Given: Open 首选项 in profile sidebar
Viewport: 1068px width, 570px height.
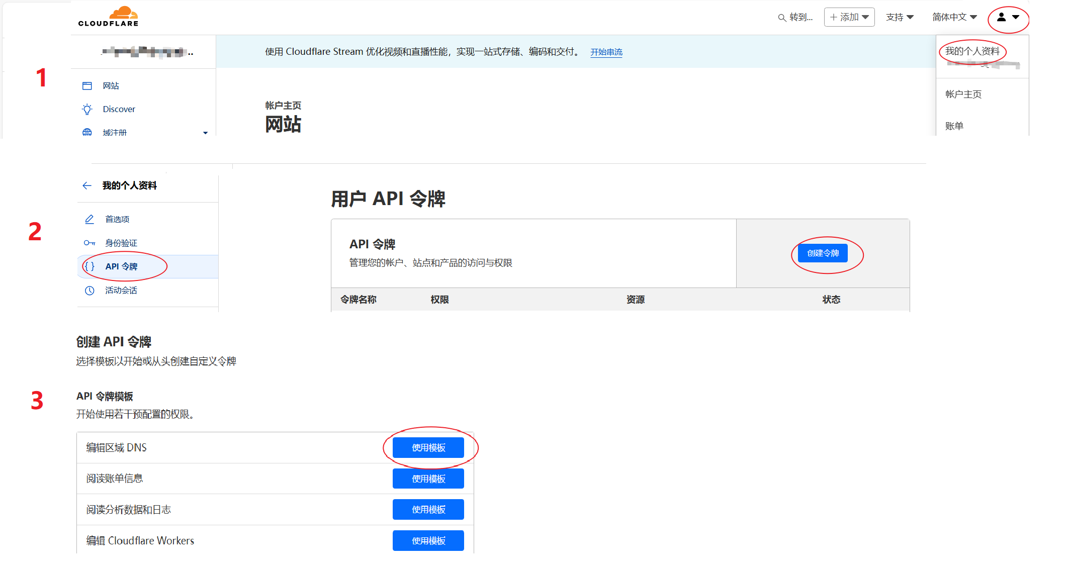Looking at the screenshot, I should (117, 219).
